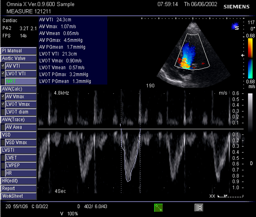Click the 'Th 06/06/2002' date display

200,4
